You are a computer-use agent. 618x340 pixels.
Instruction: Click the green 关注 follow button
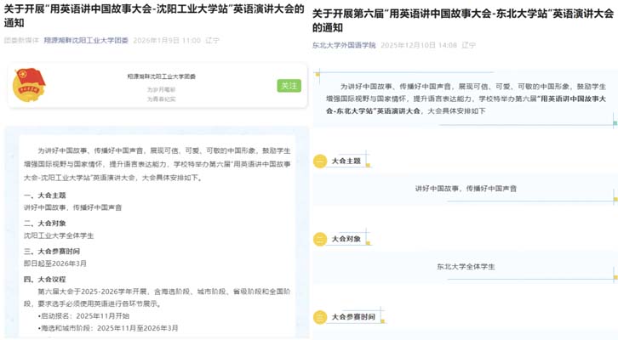[x=289, y=86]
